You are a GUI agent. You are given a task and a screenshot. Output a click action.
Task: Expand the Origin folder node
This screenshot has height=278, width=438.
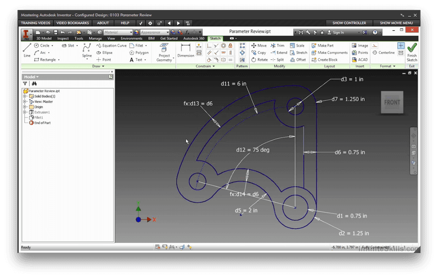(25, 107)
